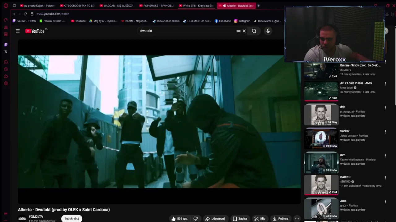Screen dimensions: 396x222
Task: Open the sidebar player icon
Action: 6,62
